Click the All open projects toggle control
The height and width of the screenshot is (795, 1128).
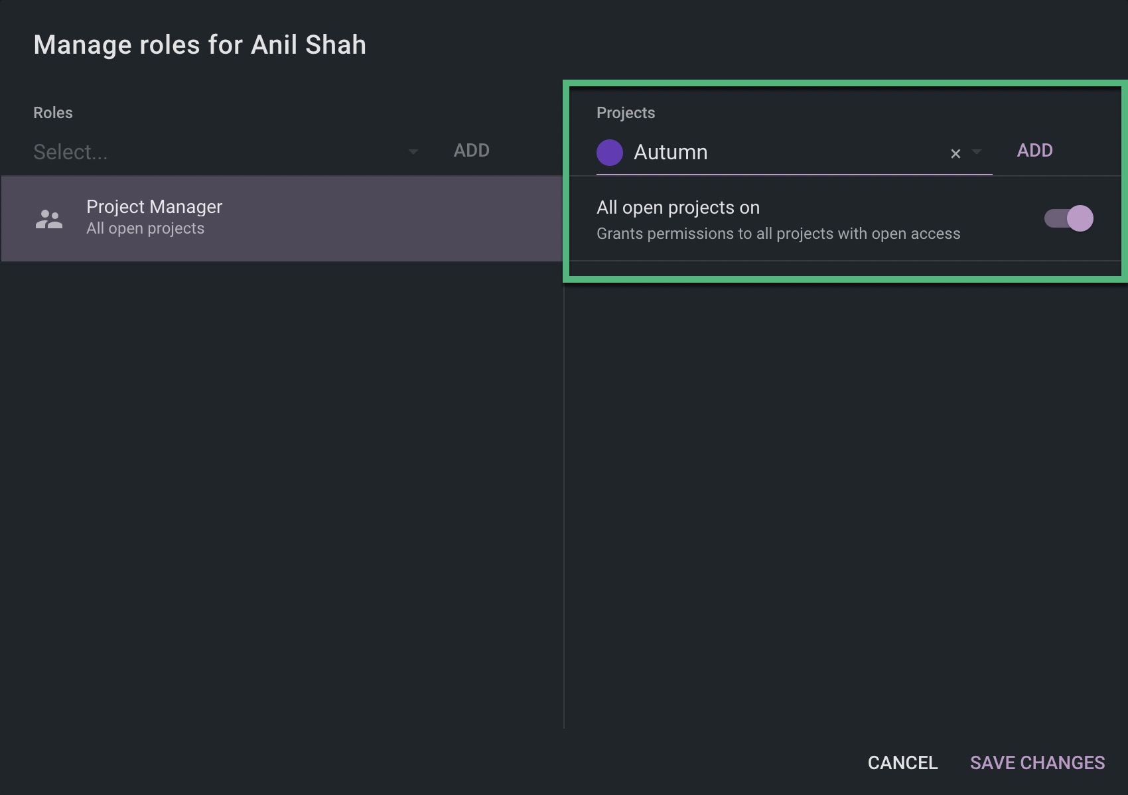1067,218
